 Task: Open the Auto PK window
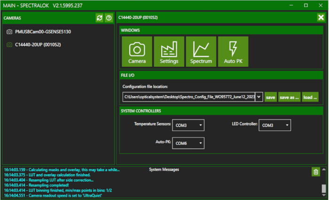(233, 51)
